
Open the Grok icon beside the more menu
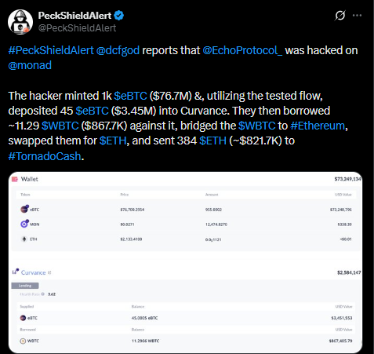(x=340, y=16)
